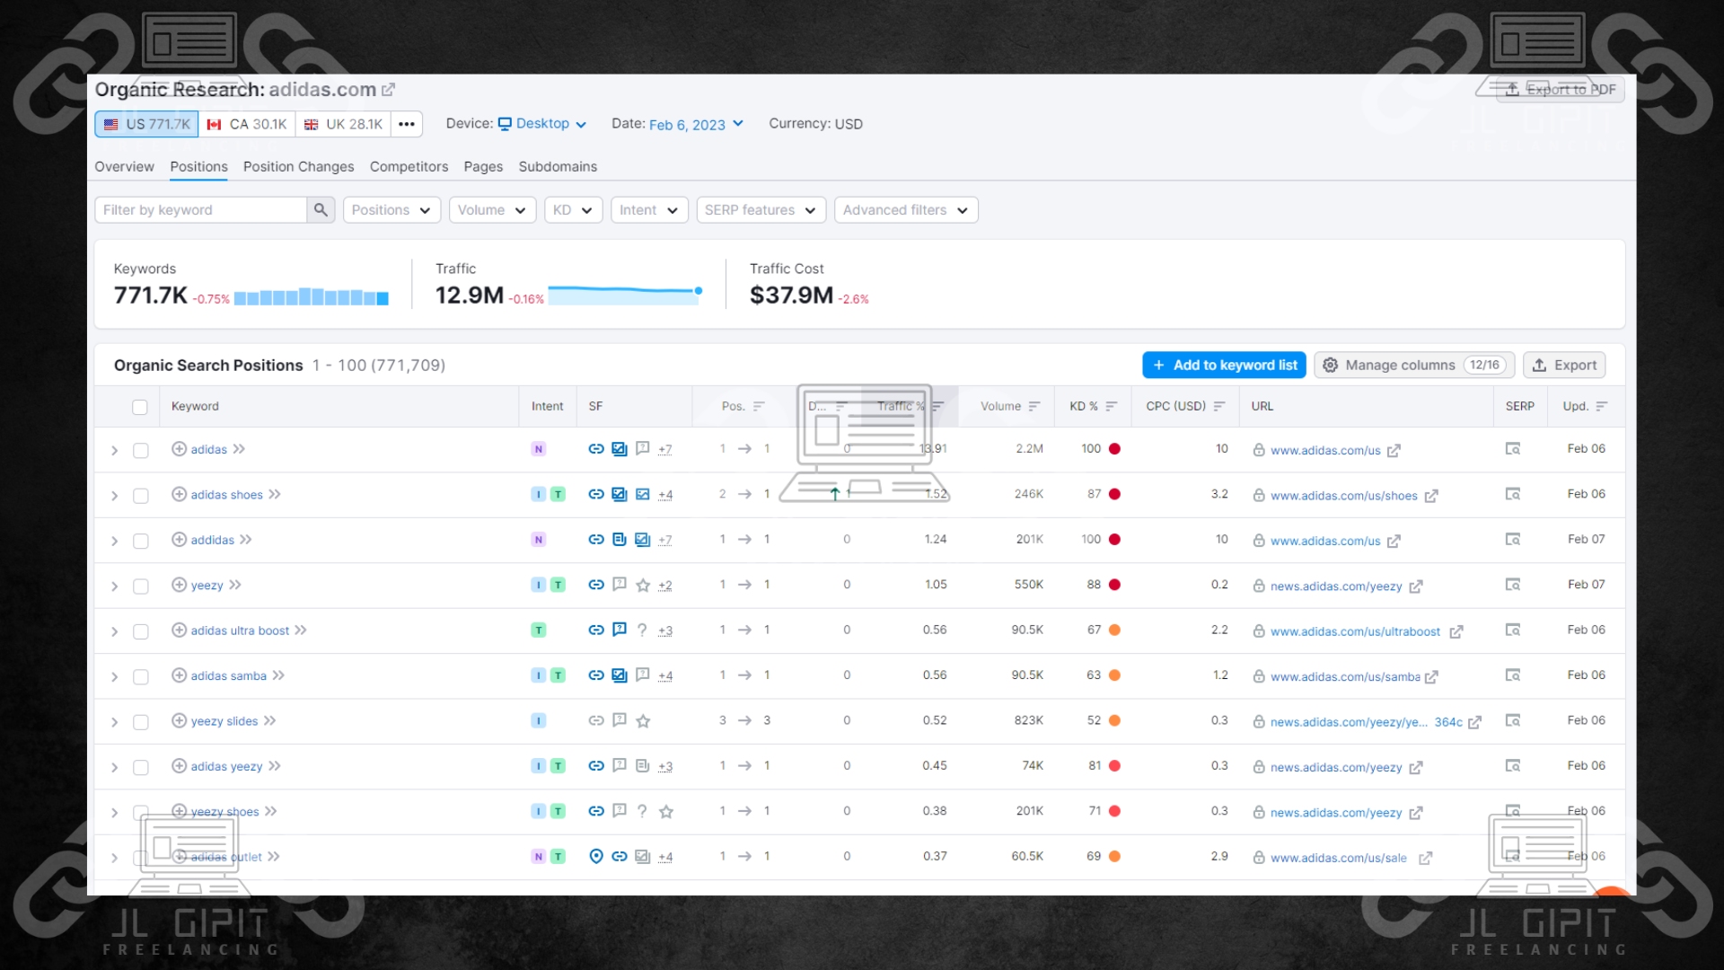Open the Competitors tab

tap(409, 167)
